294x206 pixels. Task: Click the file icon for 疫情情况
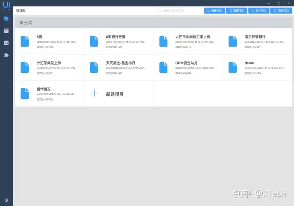click(25, 94)
